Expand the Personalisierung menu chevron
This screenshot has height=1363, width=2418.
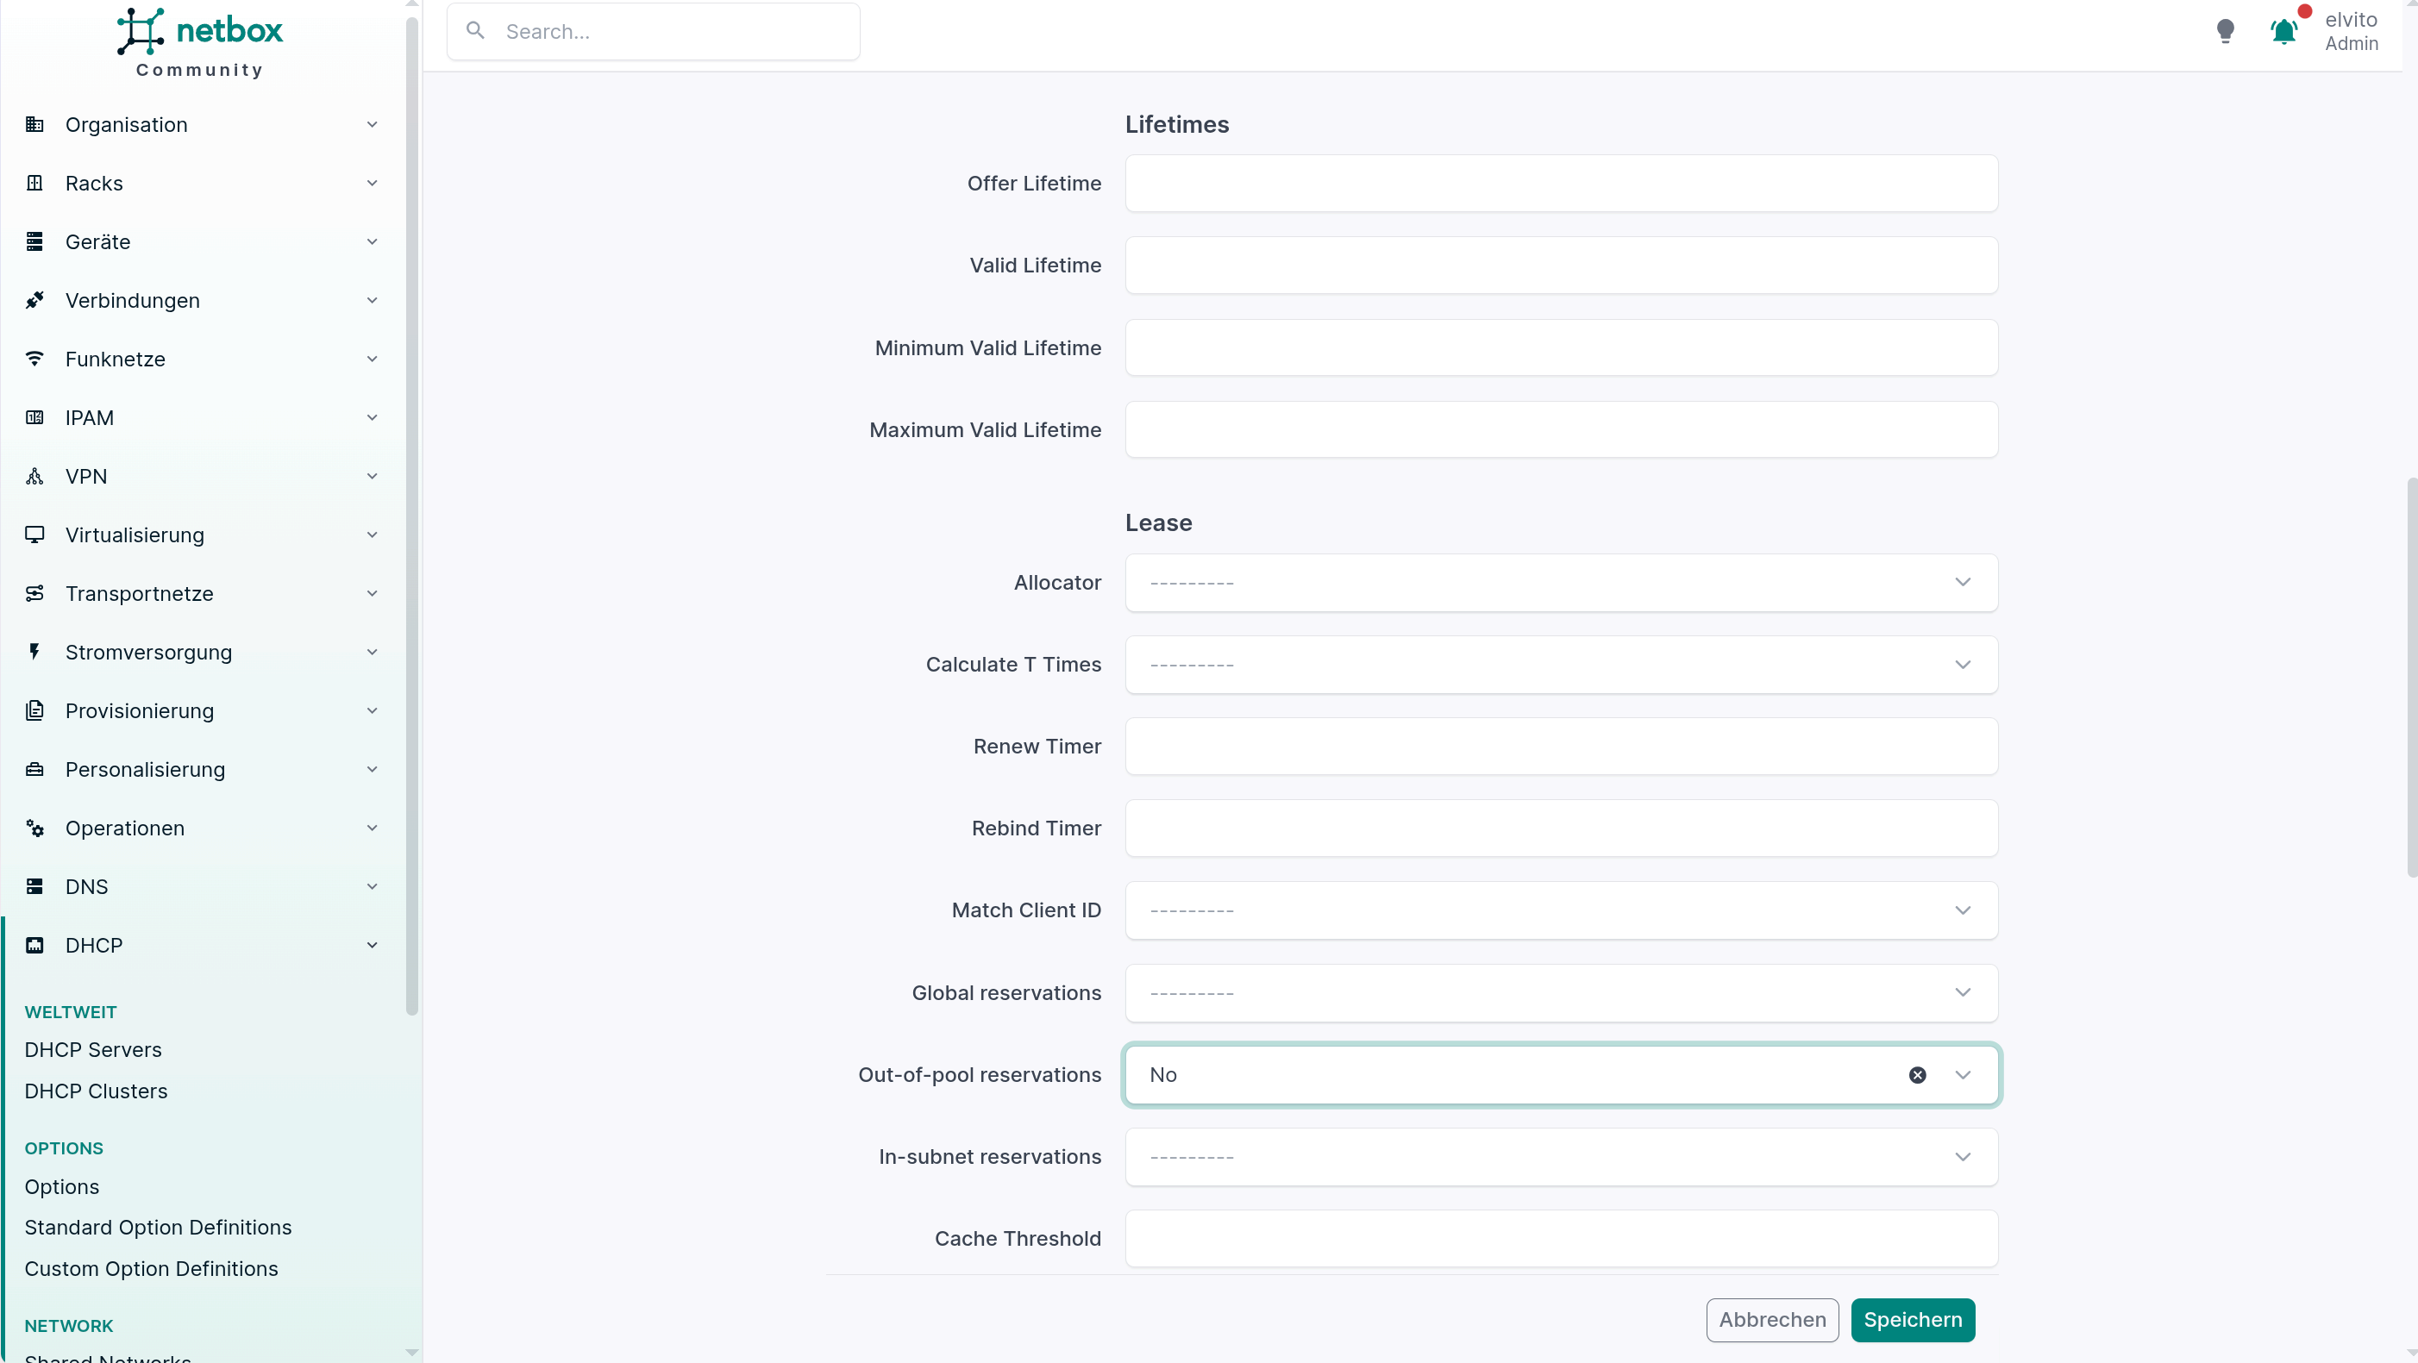tap(372, 770)
